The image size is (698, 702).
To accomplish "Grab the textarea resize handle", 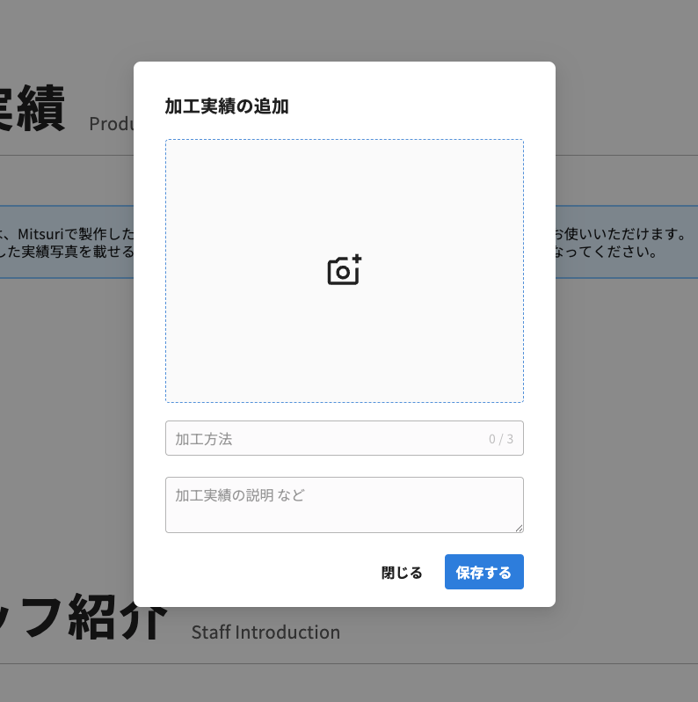I will (x=519, y=529).
